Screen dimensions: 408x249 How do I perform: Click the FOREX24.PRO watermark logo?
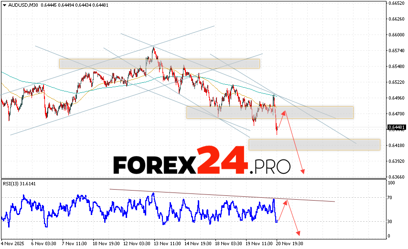click(202, 165)
